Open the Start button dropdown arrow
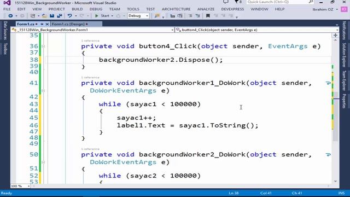The height and width of the screenshot is (197, 350). pyautogui.click(x=112, y=16)
